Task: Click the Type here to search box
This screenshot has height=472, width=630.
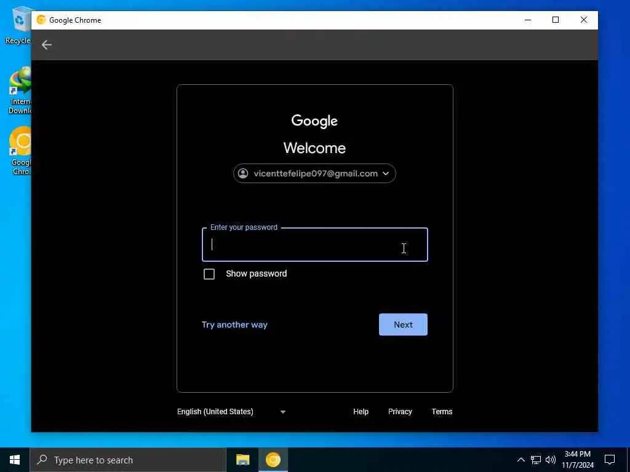Action: tap(128, 460)
